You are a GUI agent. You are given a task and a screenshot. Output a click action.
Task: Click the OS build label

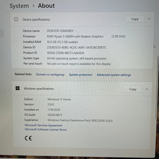[x=30, y=115]
